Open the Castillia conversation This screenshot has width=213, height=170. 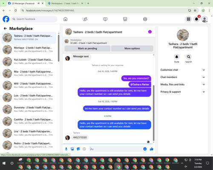(29, 121)
